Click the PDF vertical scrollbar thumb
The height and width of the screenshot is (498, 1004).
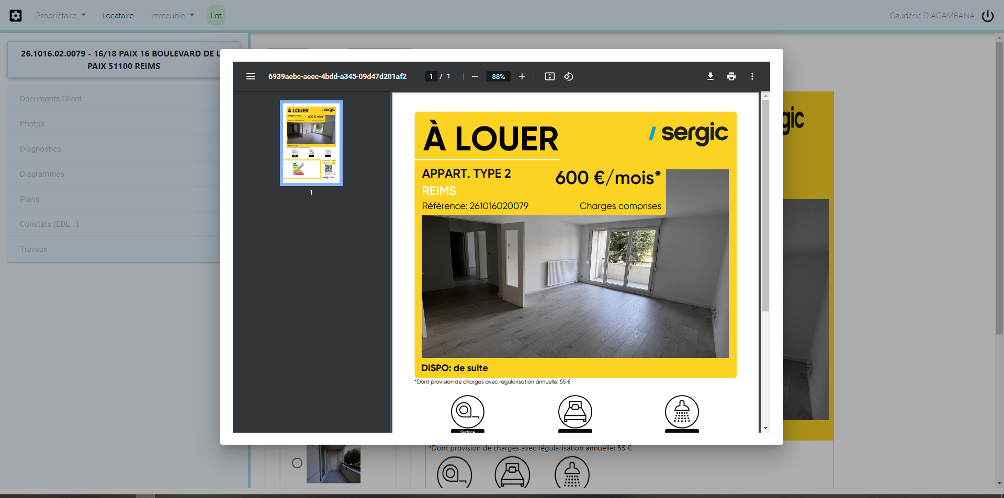point(765,205)
